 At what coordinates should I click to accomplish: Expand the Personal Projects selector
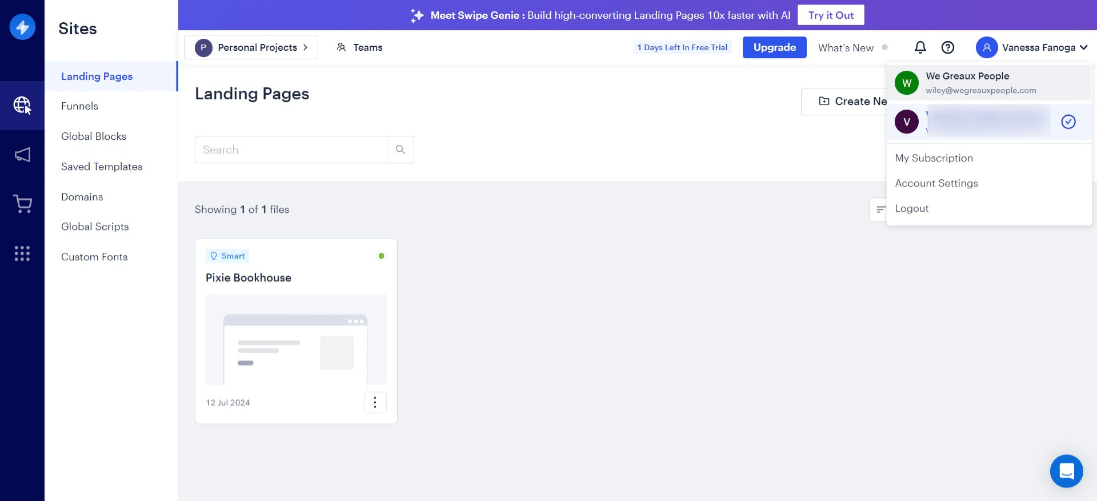[251, 47]
